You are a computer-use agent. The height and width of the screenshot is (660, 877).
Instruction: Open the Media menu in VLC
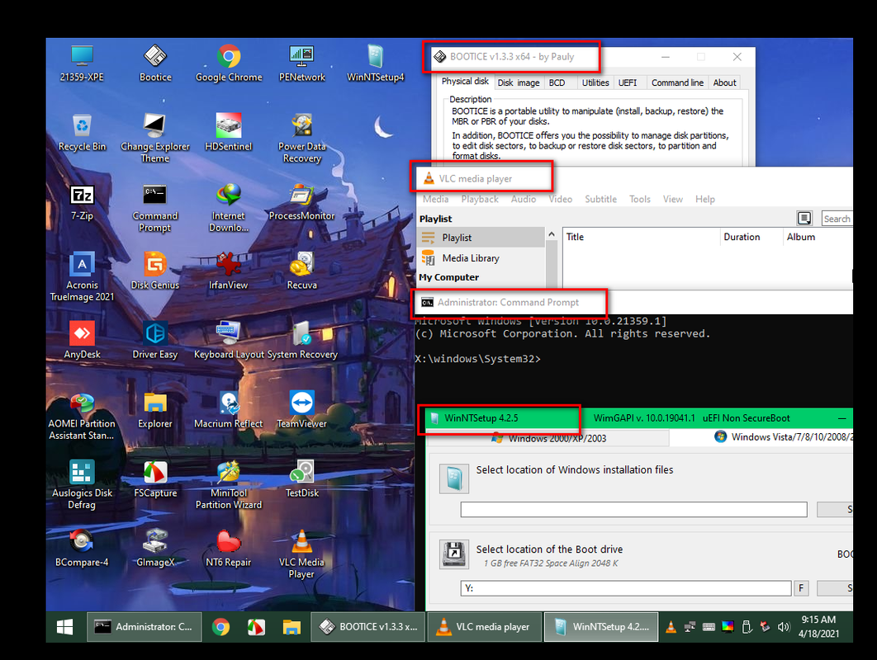[436, 199]
